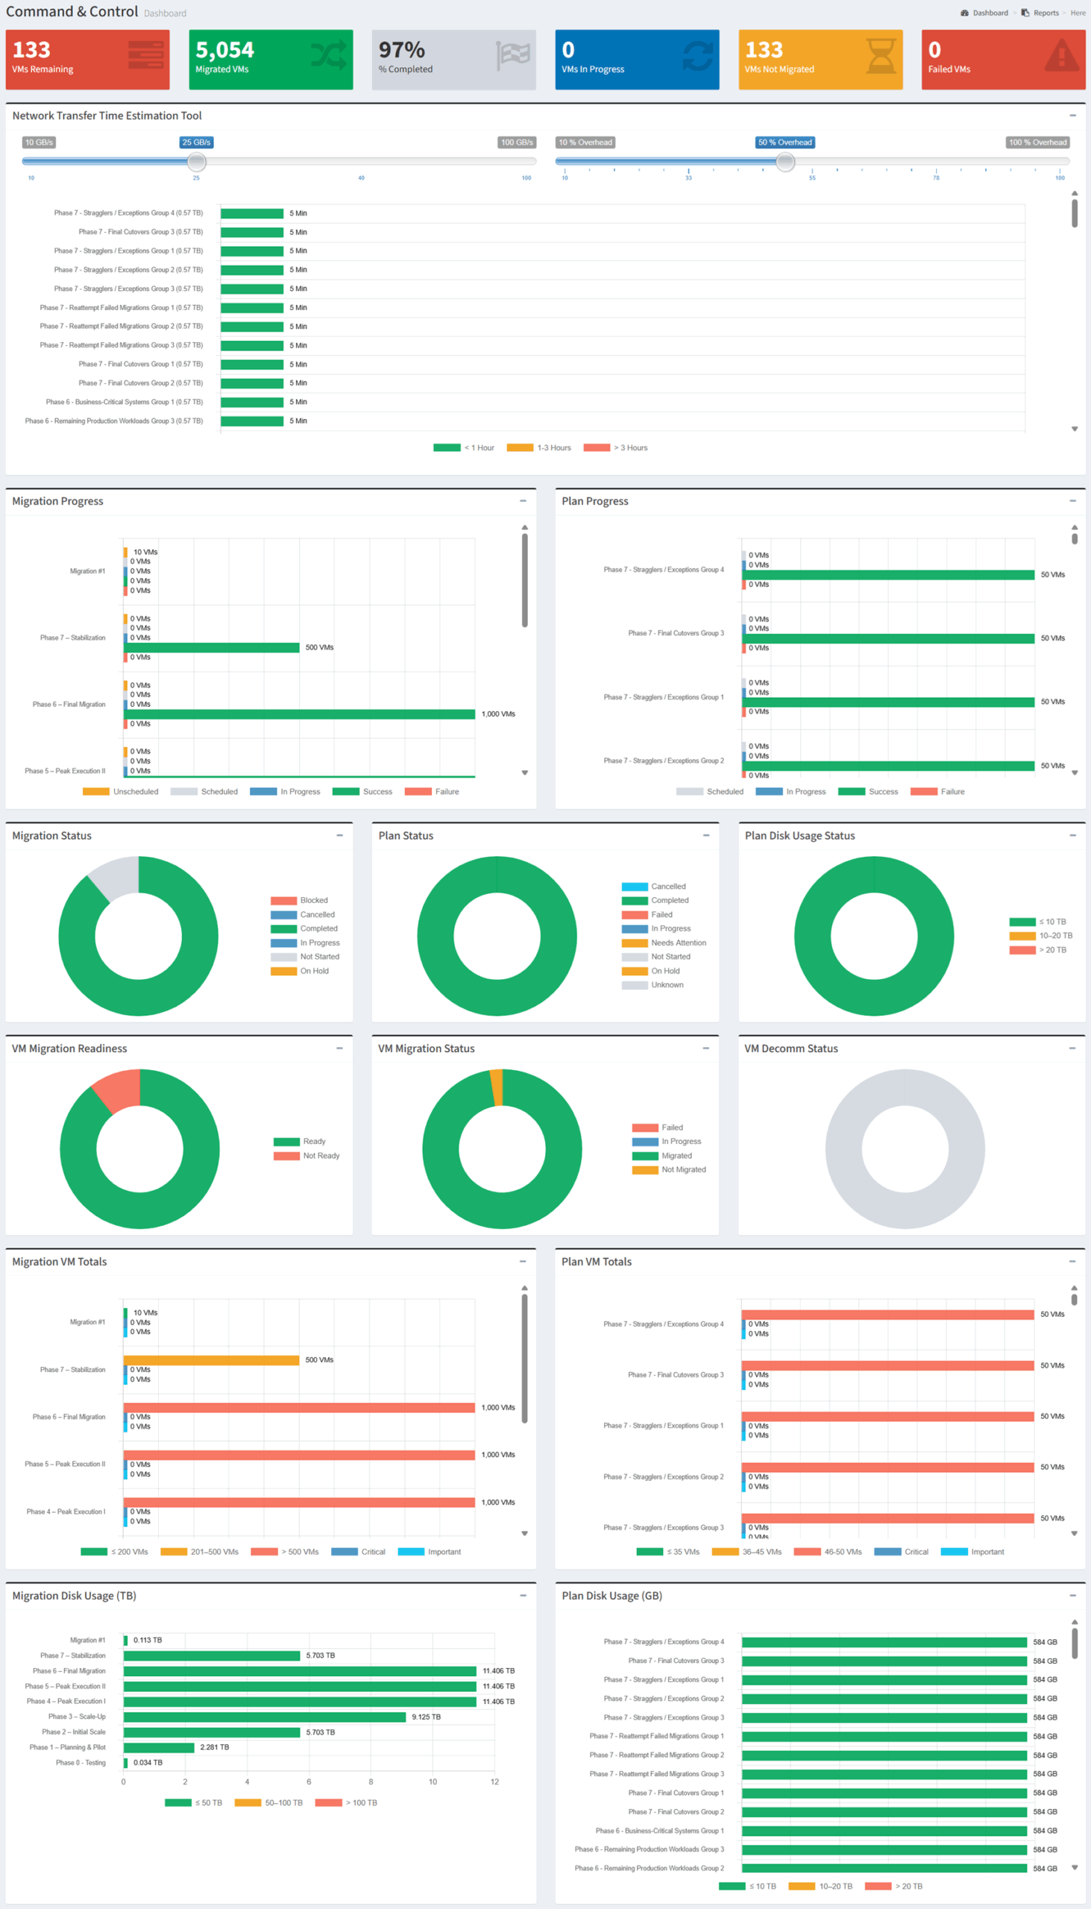The height and width of the screenshot is (1909, 1091).
Task: Click the refresh icon on VMs In Progress tile
Action: pos(697,55)
